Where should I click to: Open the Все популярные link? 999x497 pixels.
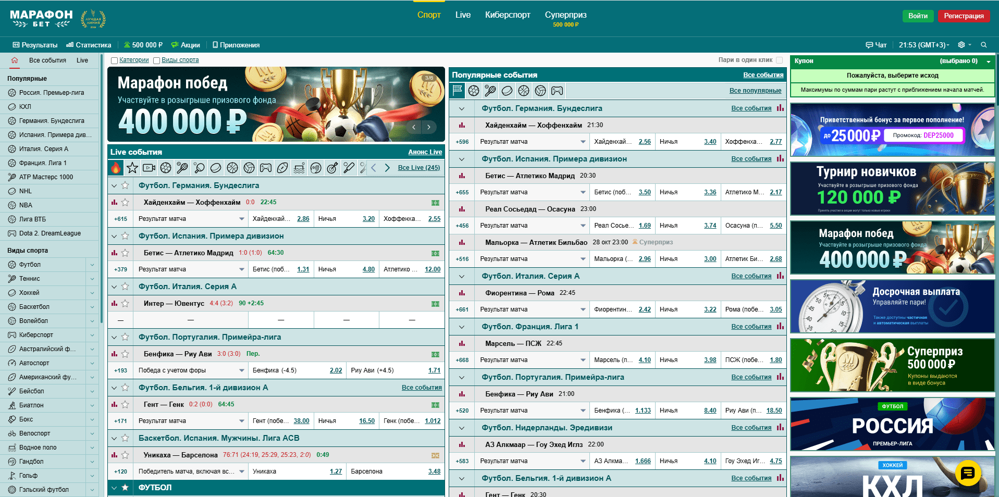pyautogui.click(x=755, y=91)
